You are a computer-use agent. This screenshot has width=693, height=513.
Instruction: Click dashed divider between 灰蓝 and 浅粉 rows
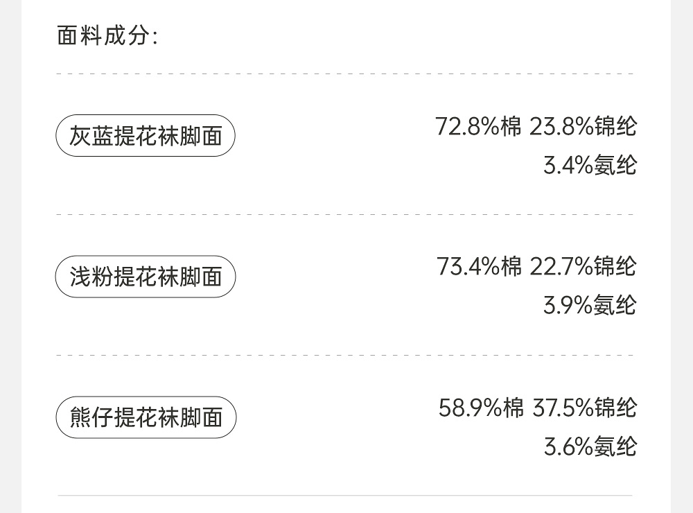click(345, 214)
